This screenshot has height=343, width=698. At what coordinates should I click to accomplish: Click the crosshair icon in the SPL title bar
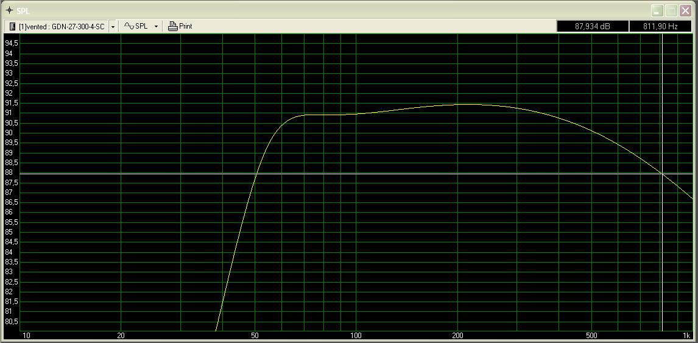9,11
